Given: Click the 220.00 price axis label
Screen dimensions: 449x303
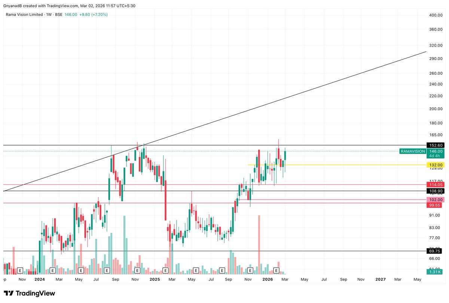Looking at the screenshot, I should click(436, 96).
